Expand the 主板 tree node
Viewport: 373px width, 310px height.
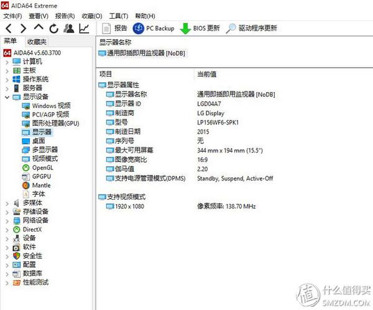[x=7, y=71]
